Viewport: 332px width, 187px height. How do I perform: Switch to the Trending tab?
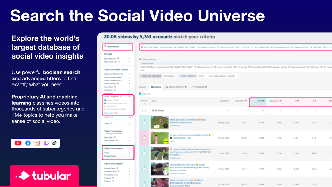pyautogui.click(x=199, y=87)
